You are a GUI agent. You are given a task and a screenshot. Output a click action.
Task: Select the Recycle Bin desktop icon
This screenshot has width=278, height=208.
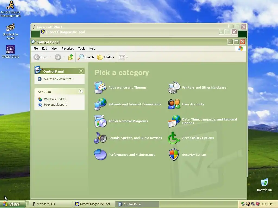(x=264, y=185)
